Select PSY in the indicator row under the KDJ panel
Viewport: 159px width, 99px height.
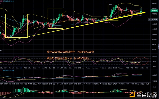(39, 68)
